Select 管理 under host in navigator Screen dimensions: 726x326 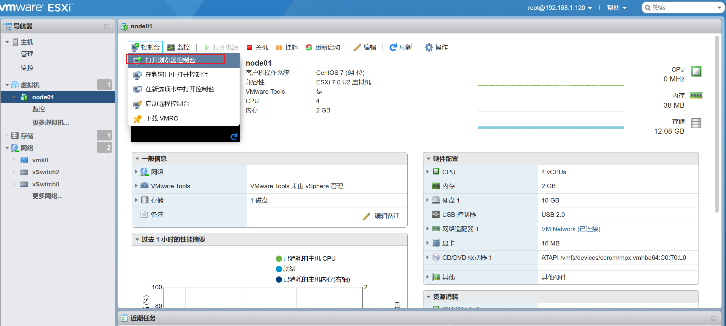[x=27, y=54]
